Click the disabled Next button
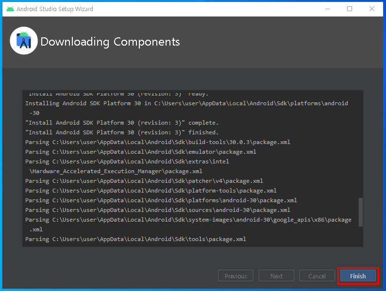386x291 pixels. coord(276,276)
